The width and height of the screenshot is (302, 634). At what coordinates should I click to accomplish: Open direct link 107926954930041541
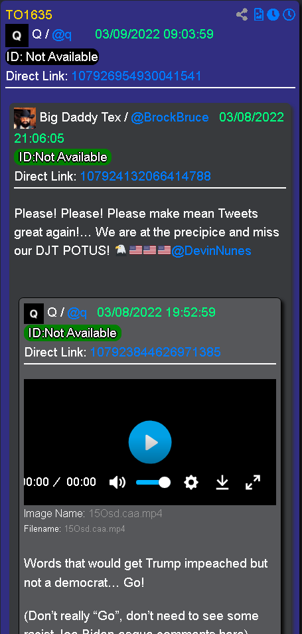tap(136, 76)
